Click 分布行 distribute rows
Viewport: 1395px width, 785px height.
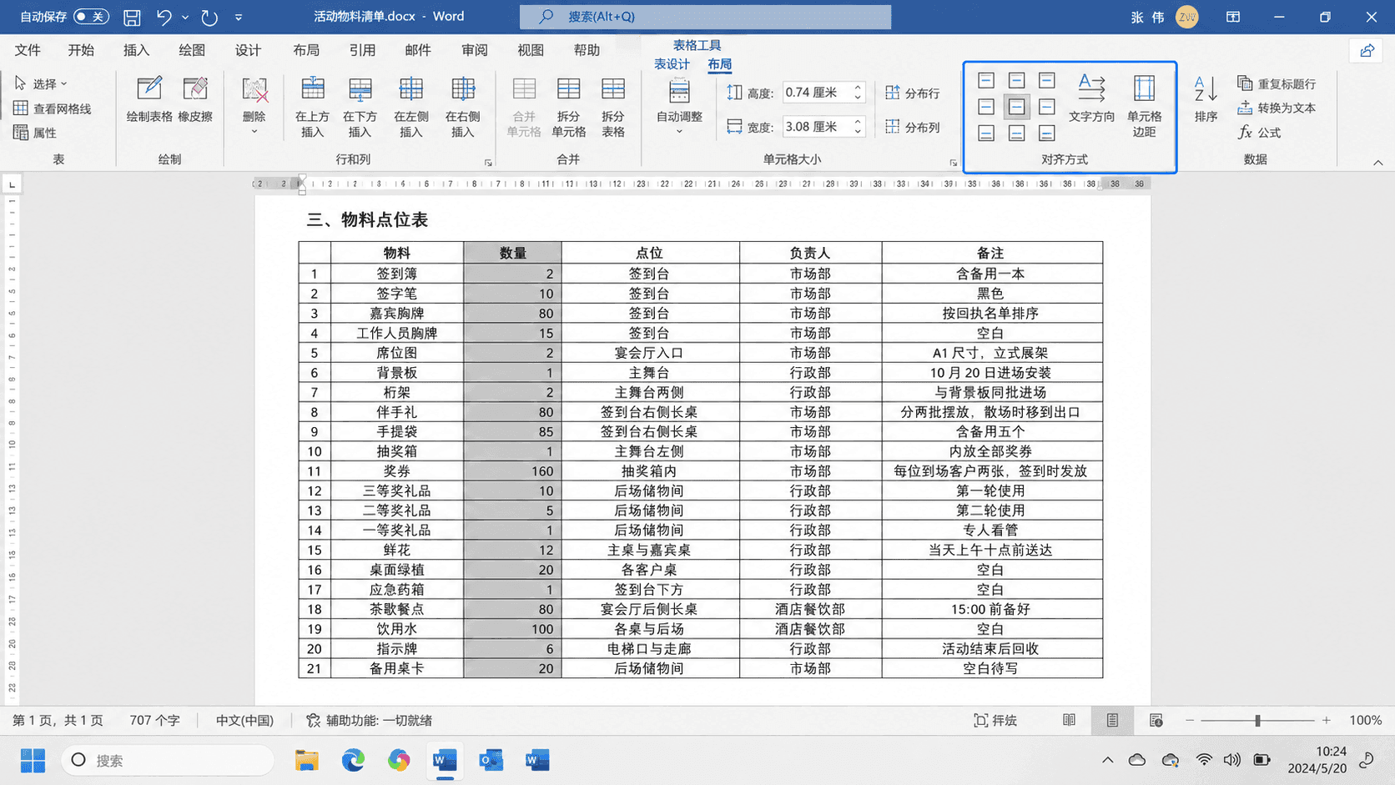913,93
